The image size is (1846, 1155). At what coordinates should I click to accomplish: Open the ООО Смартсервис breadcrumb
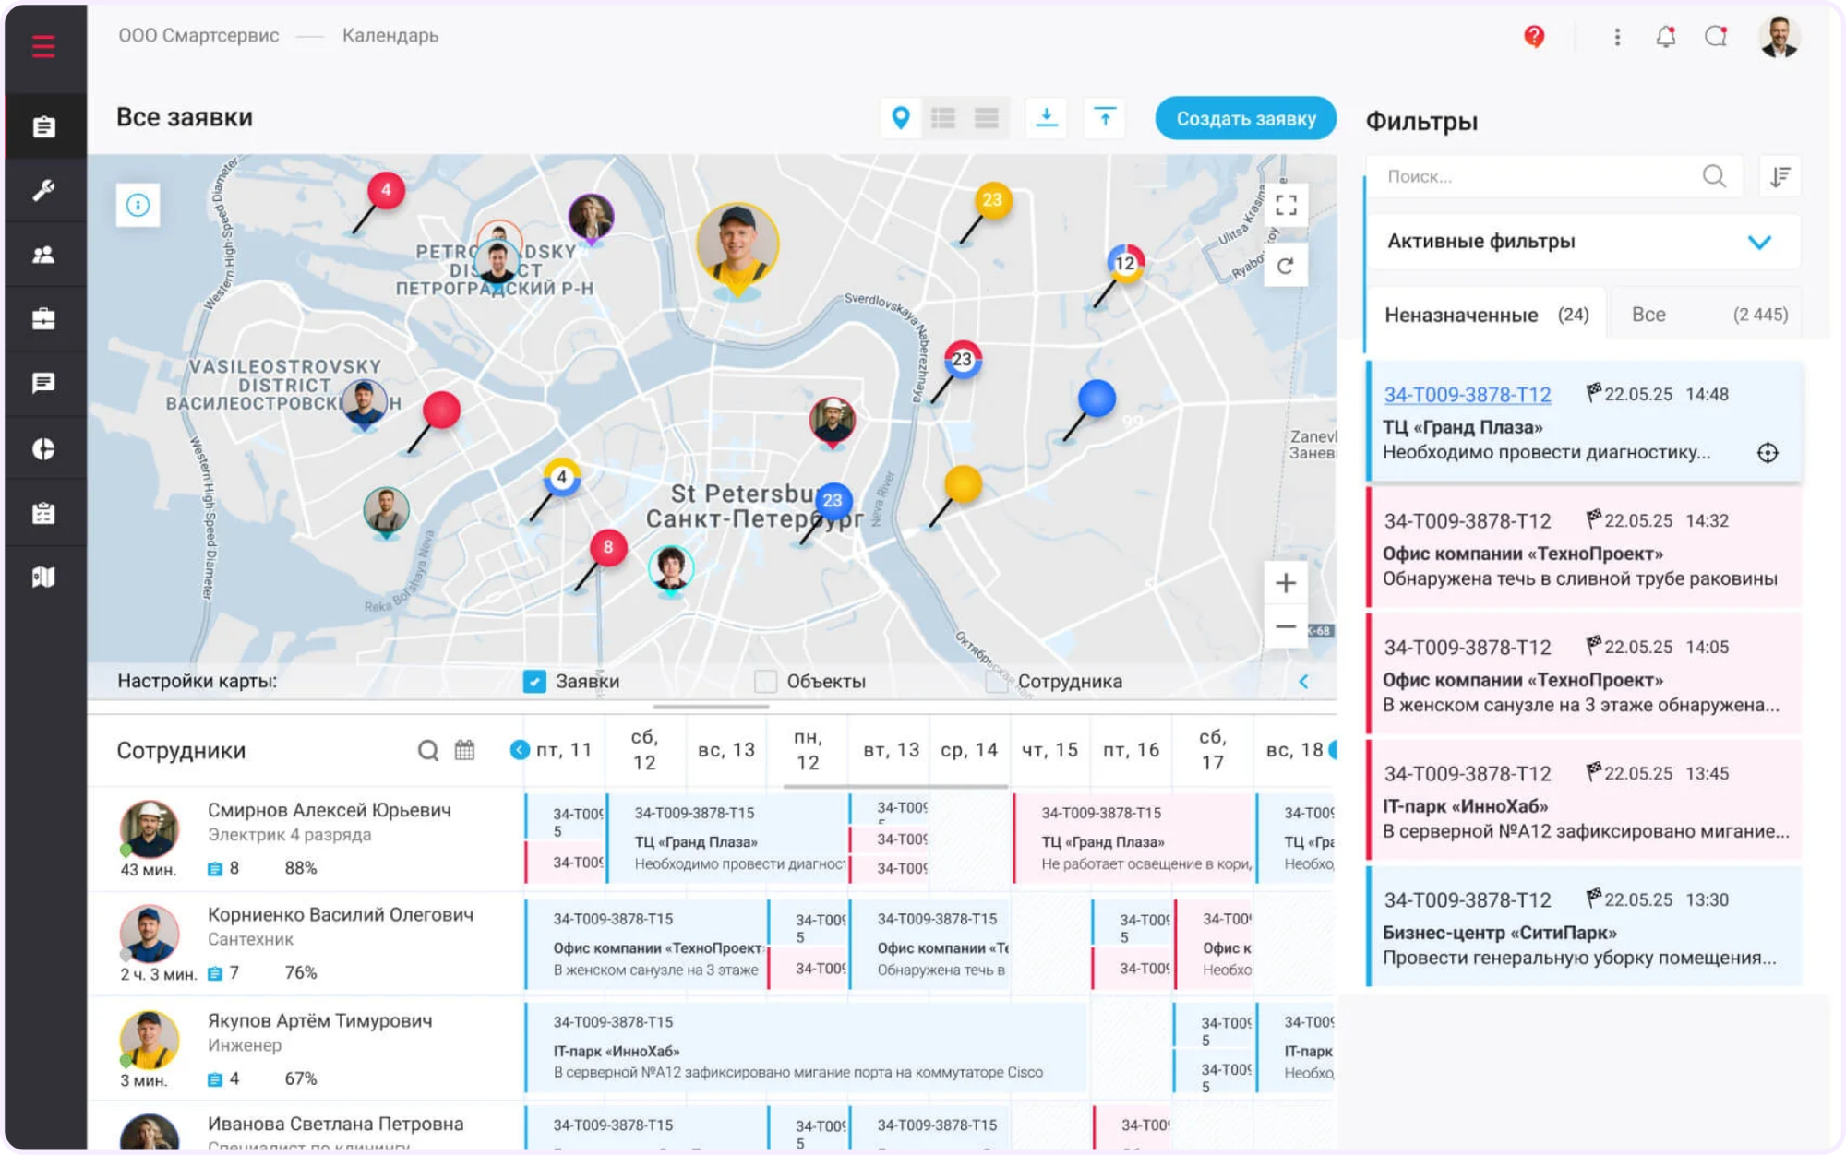198,35
